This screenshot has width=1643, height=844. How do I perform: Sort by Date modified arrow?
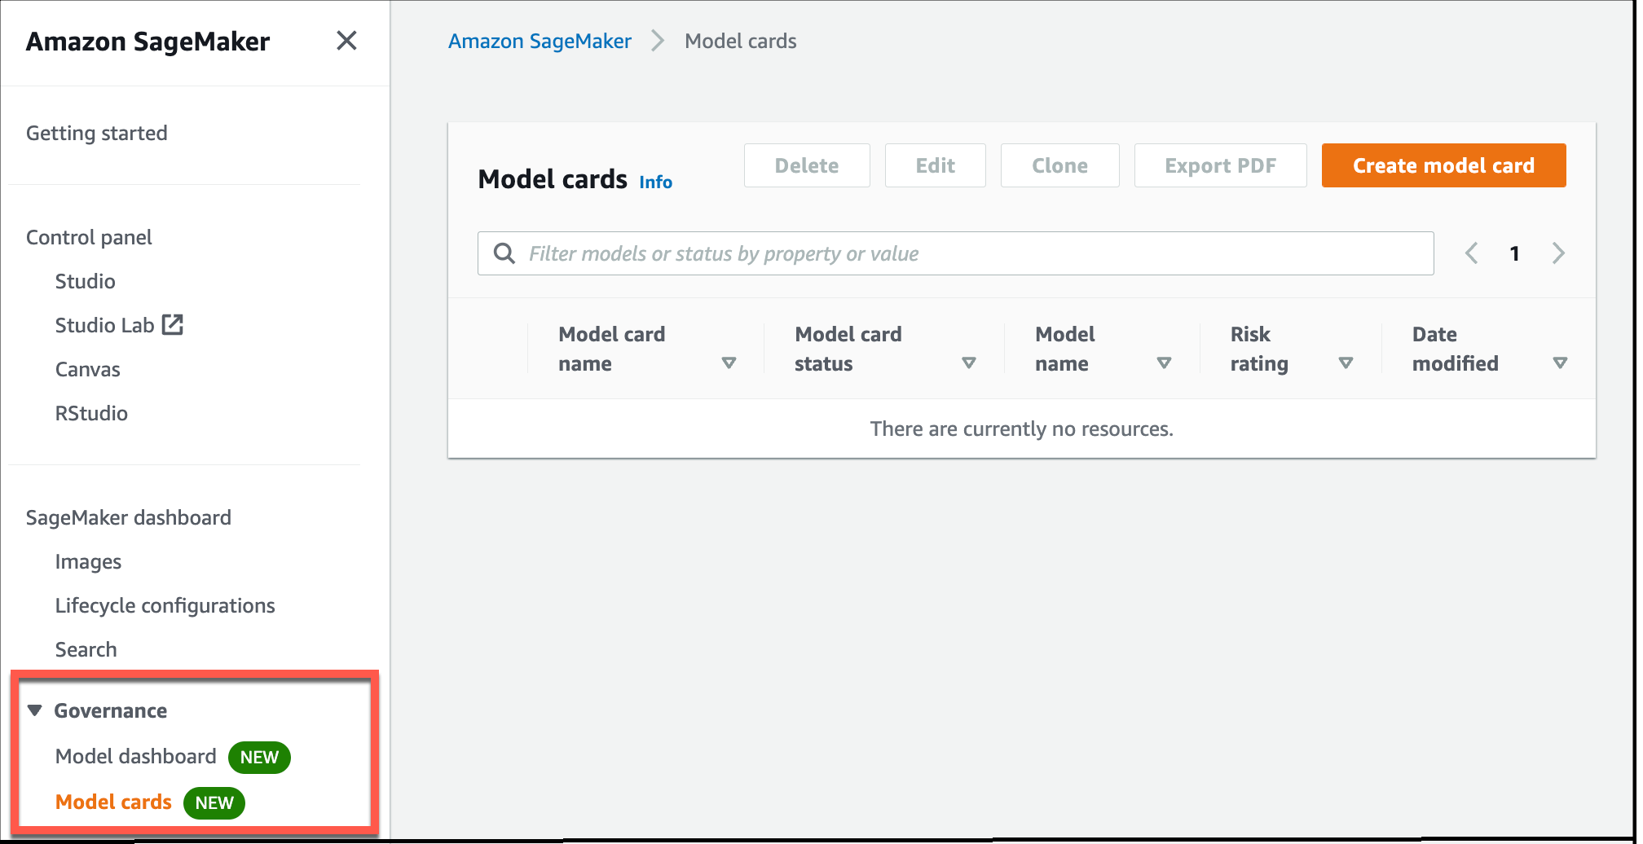(x=1561, y=363)
